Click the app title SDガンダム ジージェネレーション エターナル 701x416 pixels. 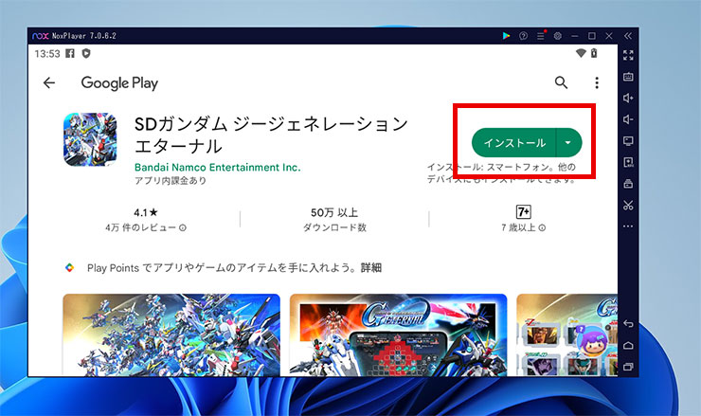(271, 135)
